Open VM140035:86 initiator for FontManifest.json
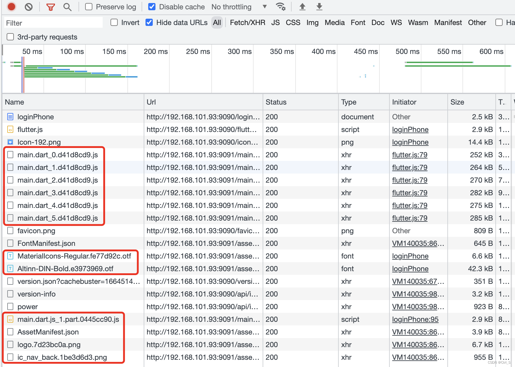This screenshot has width=515, height=367. [x=418, y=243]
